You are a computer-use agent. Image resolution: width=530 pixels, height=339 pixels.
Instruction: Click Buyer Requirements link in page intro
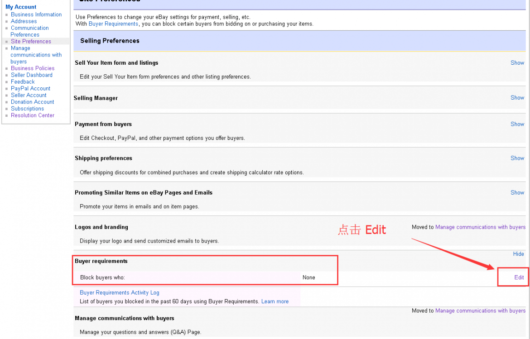113,24
